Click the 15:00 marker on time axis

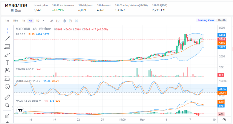(122, 120)
